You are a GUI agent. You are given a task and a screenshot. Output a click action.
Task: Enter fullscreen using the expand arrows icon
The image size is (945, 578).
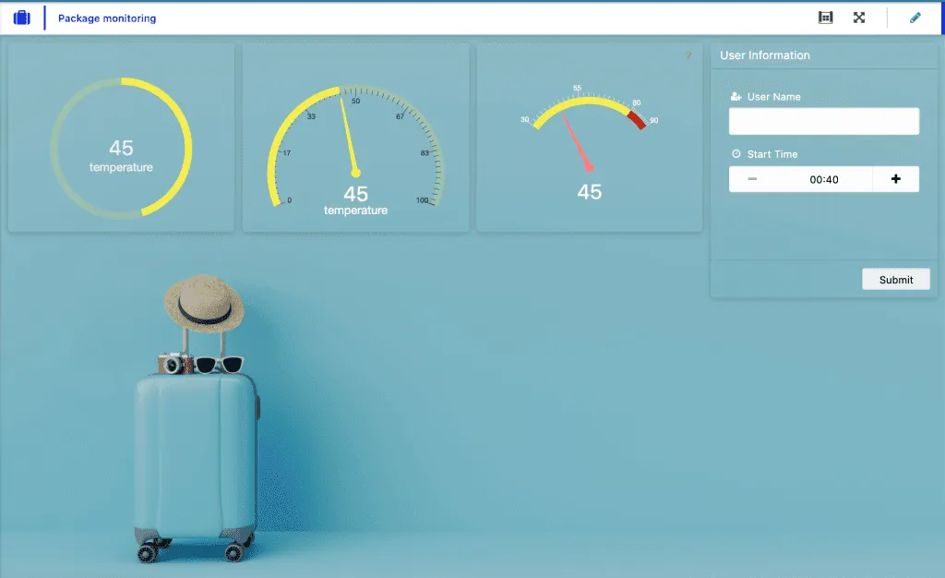pyautogui.click(x=860, y=17)
